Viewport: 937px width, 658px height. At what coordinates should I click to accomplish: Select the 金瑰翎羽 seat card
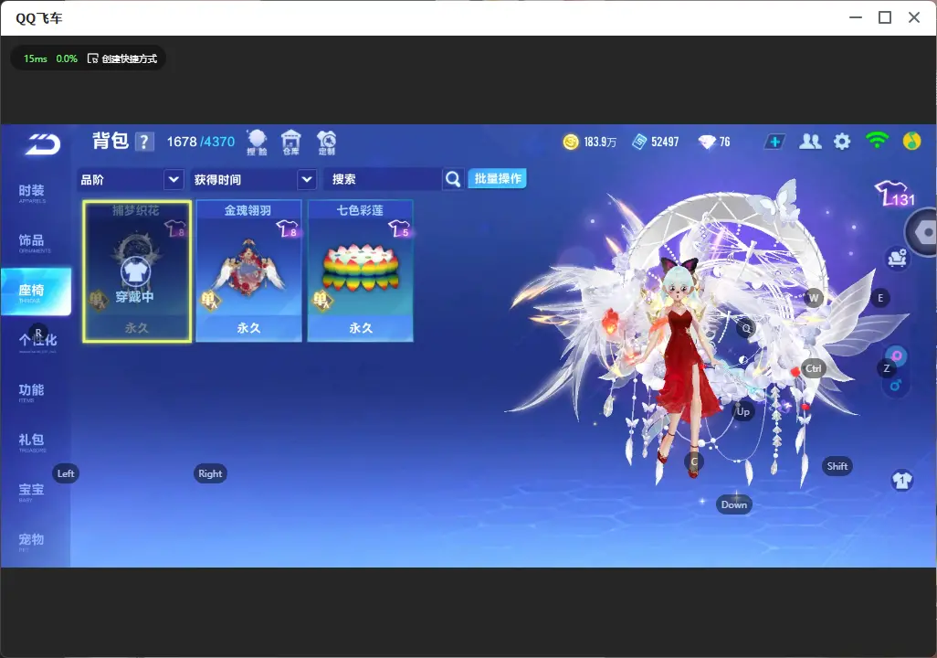click(x=248, y=271)
